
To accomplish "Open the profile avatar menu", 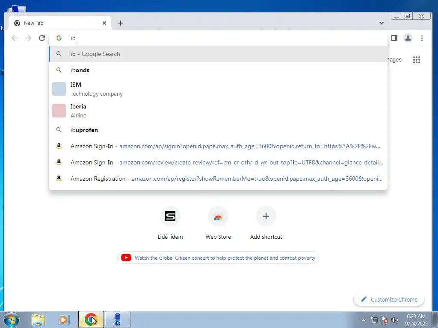I will [408, 38].
